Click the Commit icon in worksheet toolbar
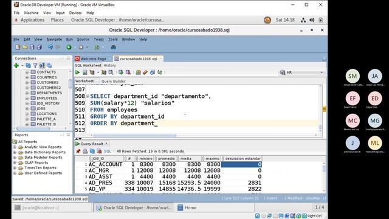This screenshot has height=219, width=389. [x=121, y=72]
